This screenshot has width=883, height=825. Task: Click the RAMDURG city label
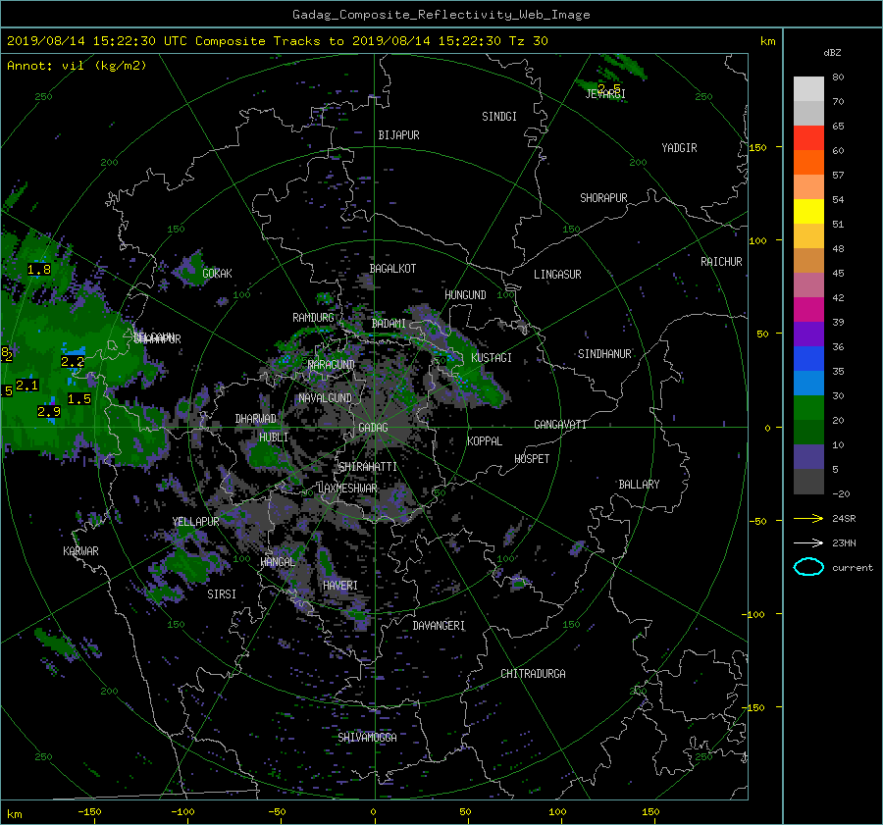click(x=313, y=318)
